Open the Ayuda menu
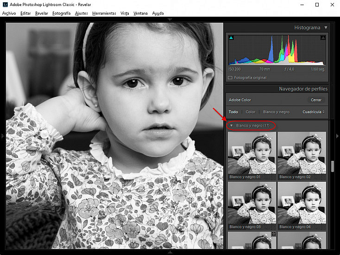The width and height of the screenshot is (340, 255). [x=158, y=13]
